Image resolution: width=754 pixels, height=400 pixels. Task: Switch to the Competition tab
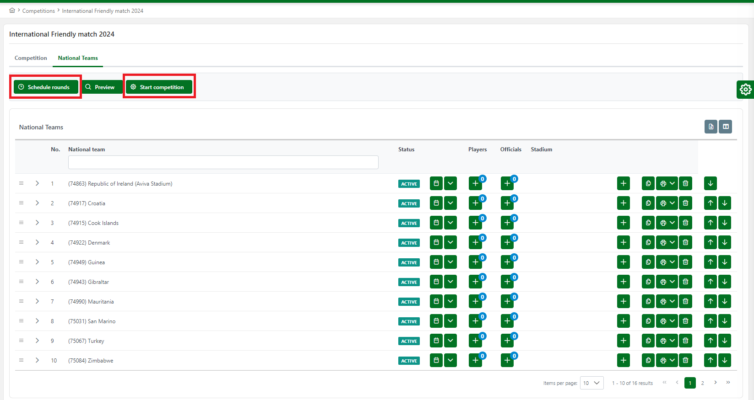point(31,58)
